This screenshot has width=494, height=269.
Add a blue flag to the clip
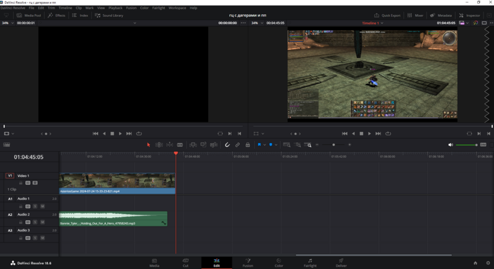pos(259,145)
